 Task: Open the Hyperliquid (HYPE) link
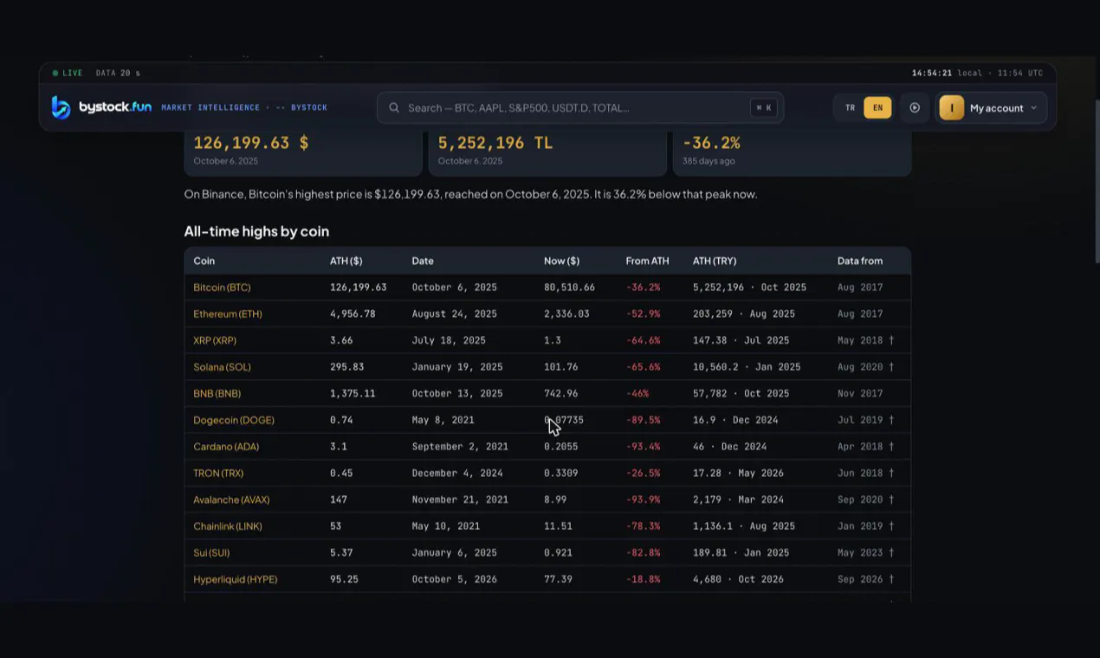pyautogui.click(x=236, y=579)
